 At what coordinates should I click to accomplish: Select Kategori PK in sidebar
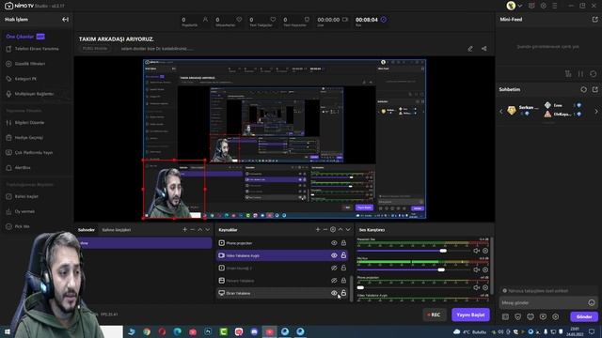tap(25, 79)
